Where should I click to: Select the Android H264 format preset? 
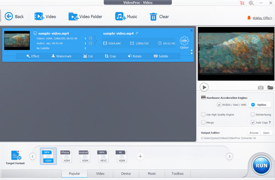pos(85,156)
